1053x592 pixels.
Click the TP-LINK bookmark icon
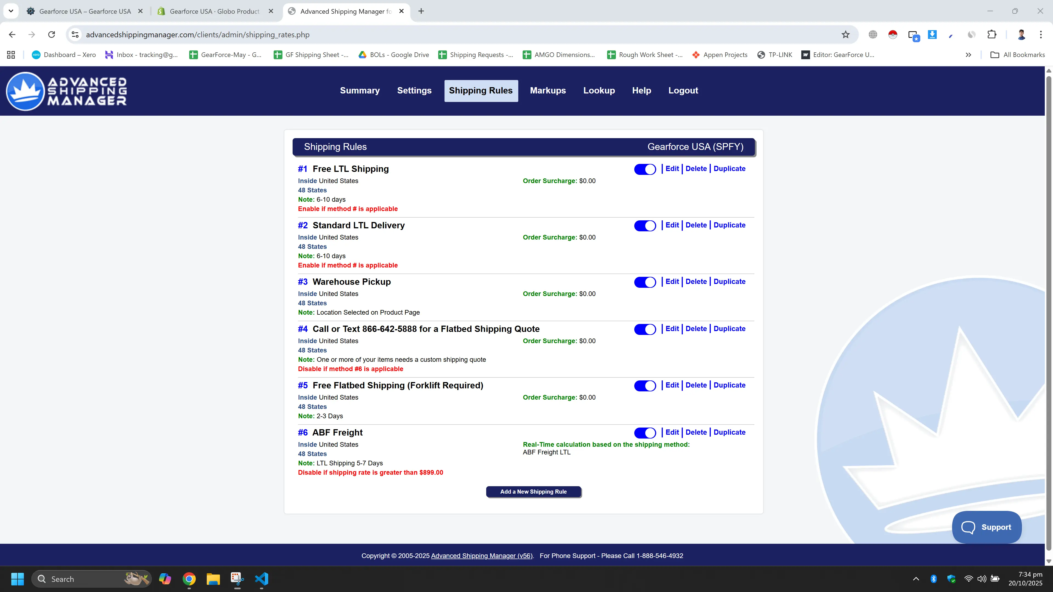pos(761,54)
